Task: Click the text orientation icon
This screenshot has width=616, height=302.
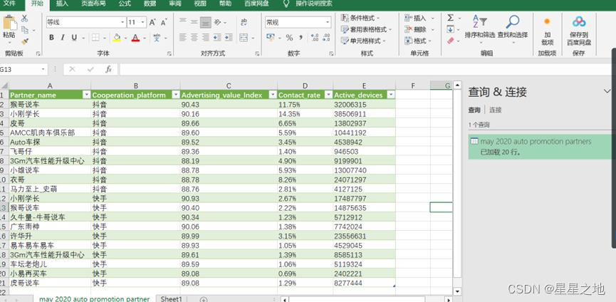Action: click(217, 22)
